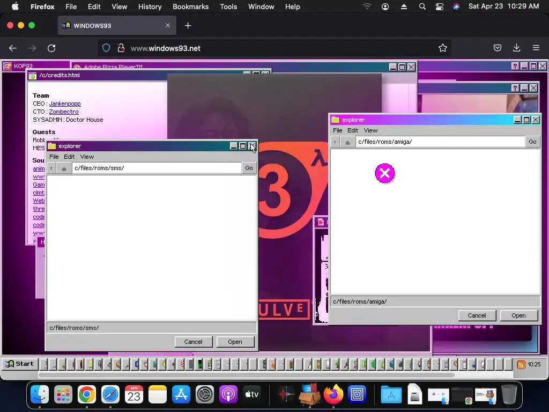The image size is (549, 412).
Task: Open Trash in the Dock
Action: (x=509, y=395)
